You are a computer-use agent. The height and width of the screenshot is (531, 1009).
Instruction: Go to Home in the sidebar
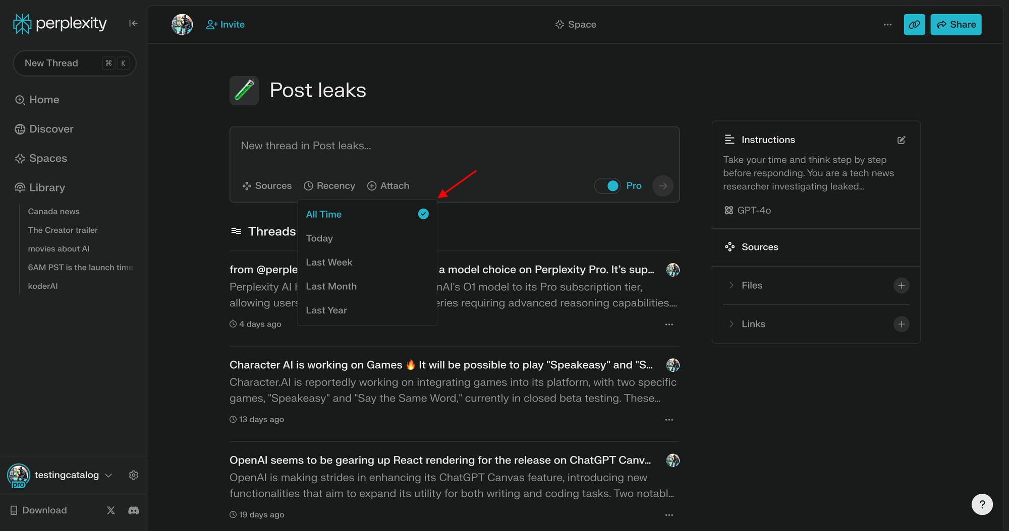37,100
